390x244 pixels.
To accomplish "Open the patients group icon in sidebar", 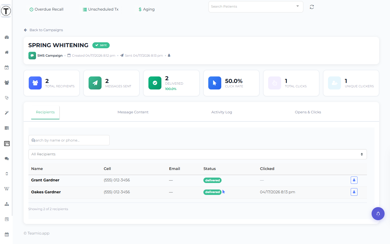I will [7, 83].
